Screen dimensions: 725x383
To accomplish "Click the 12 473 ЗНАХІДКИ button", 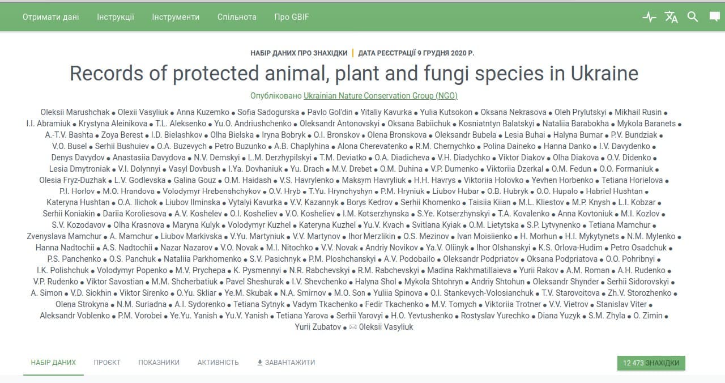I will click(651, 363).
